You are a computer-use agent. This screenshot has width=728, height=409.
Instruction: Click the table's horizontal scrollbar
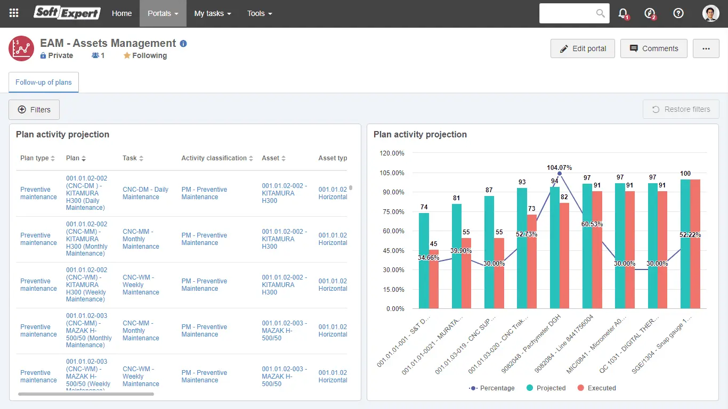[x=86, y=394]
